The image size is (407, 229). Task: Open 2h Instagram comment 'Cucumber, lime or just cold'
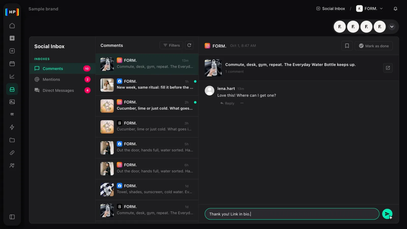point(147,106)
